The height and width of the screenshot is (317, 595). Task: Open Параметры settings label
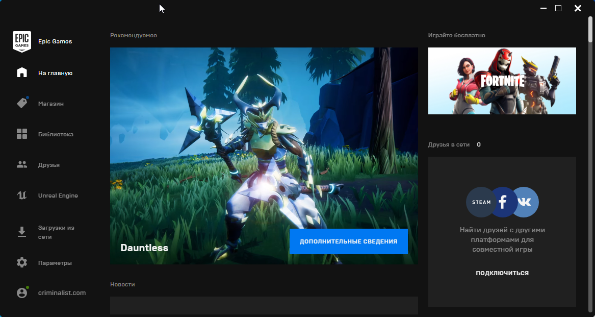(x=55, y=263)
